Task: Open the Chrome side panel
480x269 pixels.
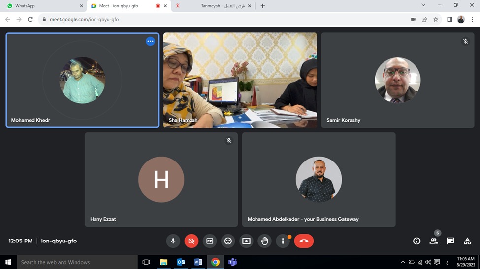Action: tap(449, 19)
